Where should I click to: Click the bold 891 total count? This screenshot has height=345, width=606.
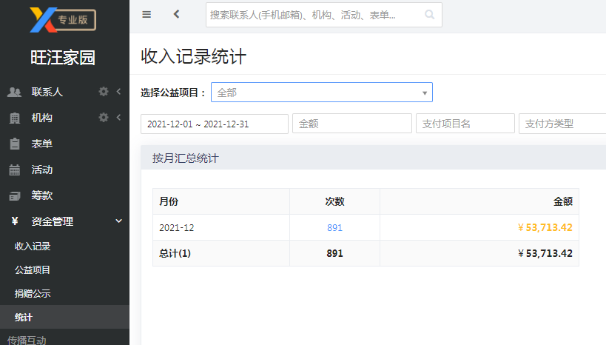334,253
